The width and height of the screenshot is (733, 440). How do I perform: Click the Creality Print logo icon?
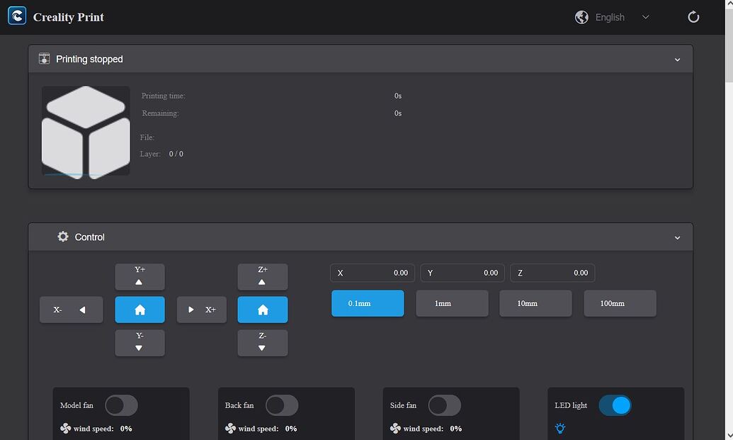point(17,16)
